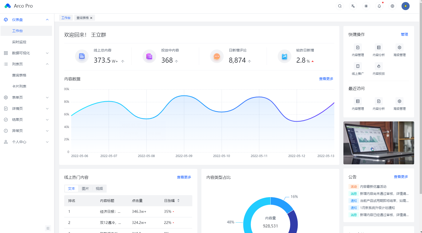This screenshot has width=422, height=233.
Task: Click the 个人中心 user icon
Action: click(x=6, y=142)
